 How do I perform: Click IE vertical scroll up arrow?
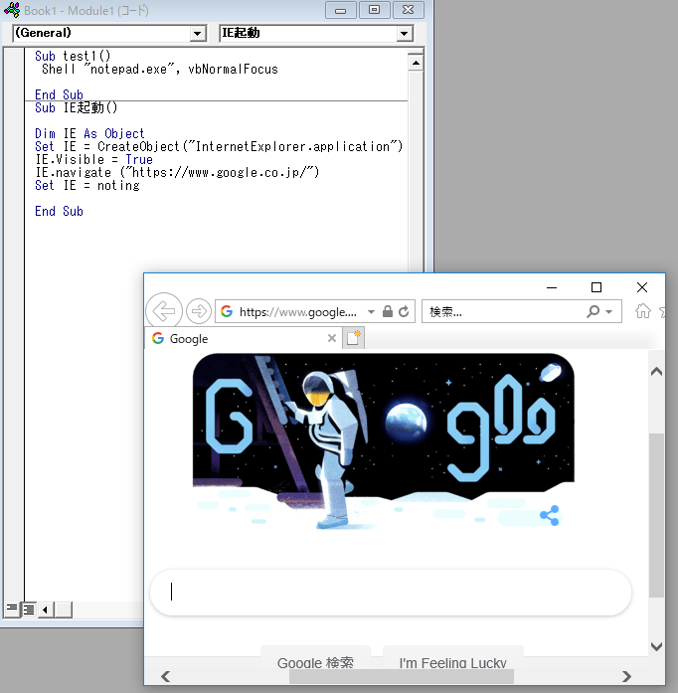point(656,372)
